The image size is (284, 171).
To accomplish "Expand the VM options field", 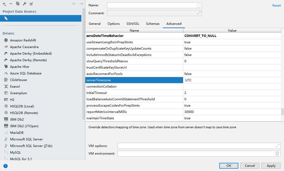I will pos(277,146).
